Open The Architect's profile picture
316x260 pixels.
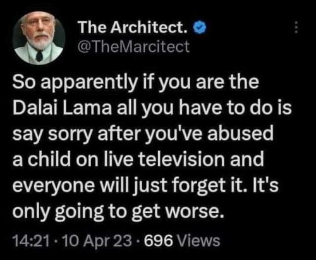pos(39,38)
